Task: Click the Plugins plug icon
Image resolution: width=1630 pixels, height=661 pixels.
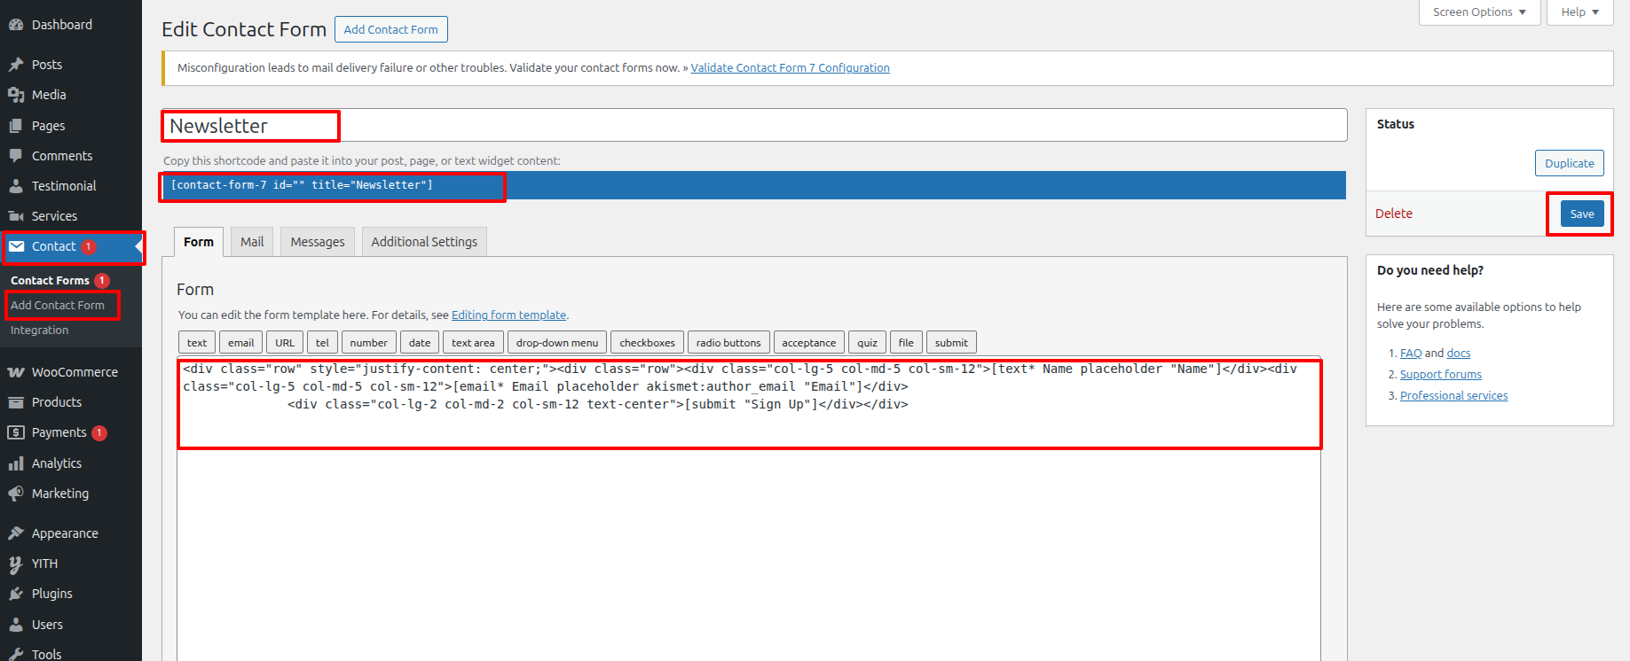Action: (16, 594)
